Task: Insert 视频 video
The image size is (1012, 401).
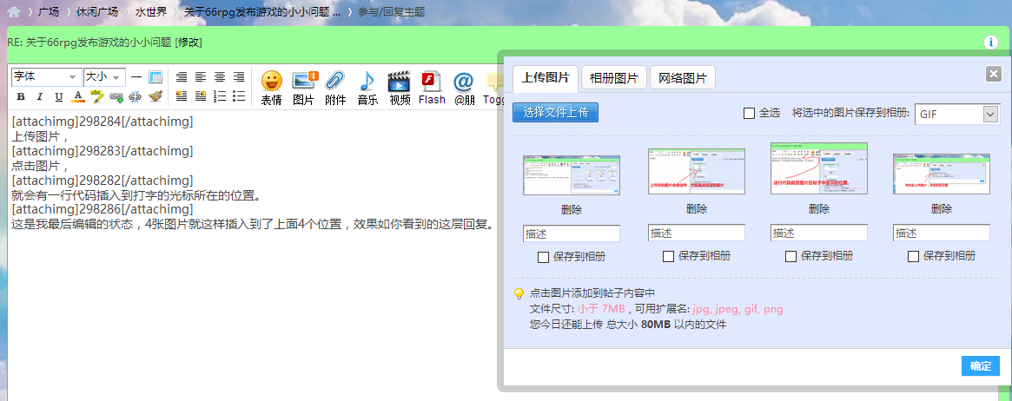Action: click(x=400, y=88)
